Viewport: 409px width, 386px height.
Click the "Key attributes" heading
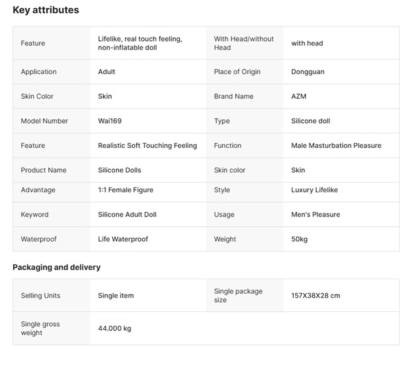point(46,10)
